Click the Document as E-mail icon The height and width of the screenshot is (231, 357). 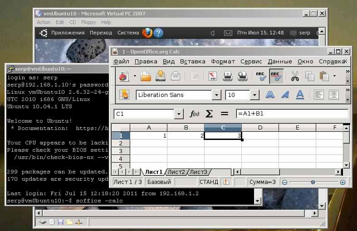click(x=176, y=76)
